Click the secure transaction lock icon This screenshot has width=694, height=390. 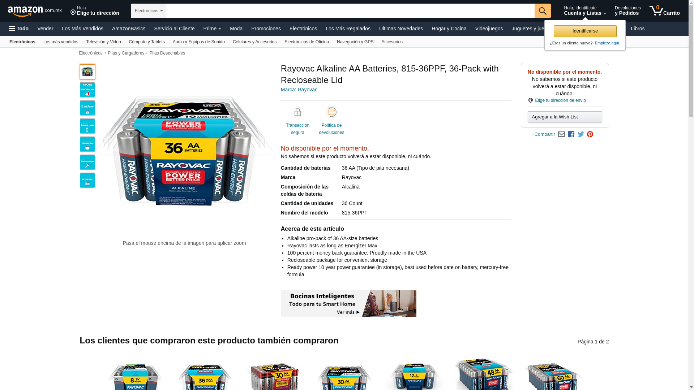coord(297,112)
